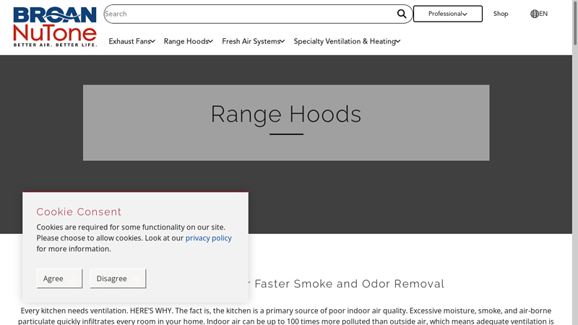Click Disagree in Cookie Consent
This screenshot has height=325, width=578.
(118, 279)
